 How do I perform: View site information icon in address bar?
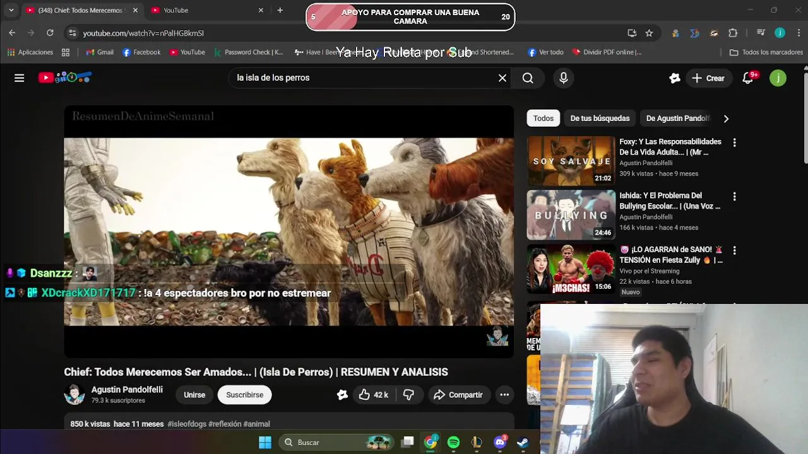pyautogui.click(x=73, y=33)
